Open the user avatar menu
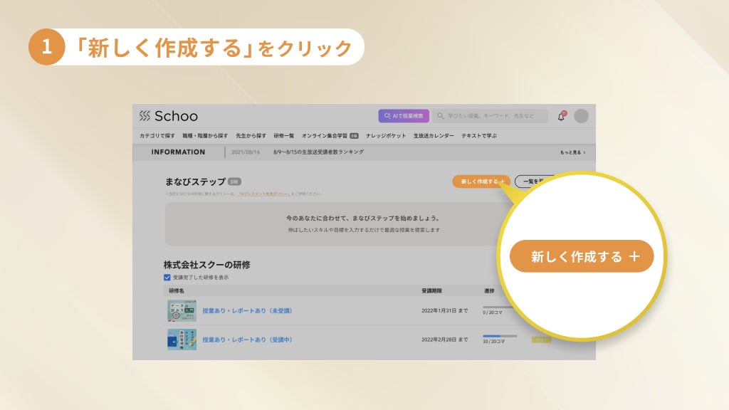Screen dimensions: 729x410 point(581,116)
